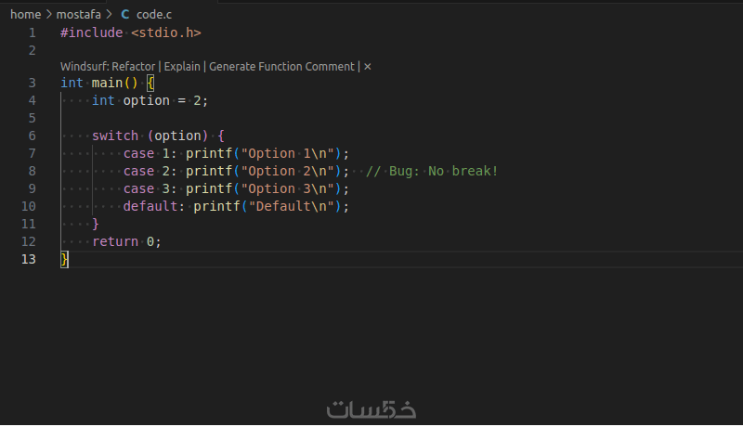Click the C file icon in breadcrumb

(x=125, y=15)
